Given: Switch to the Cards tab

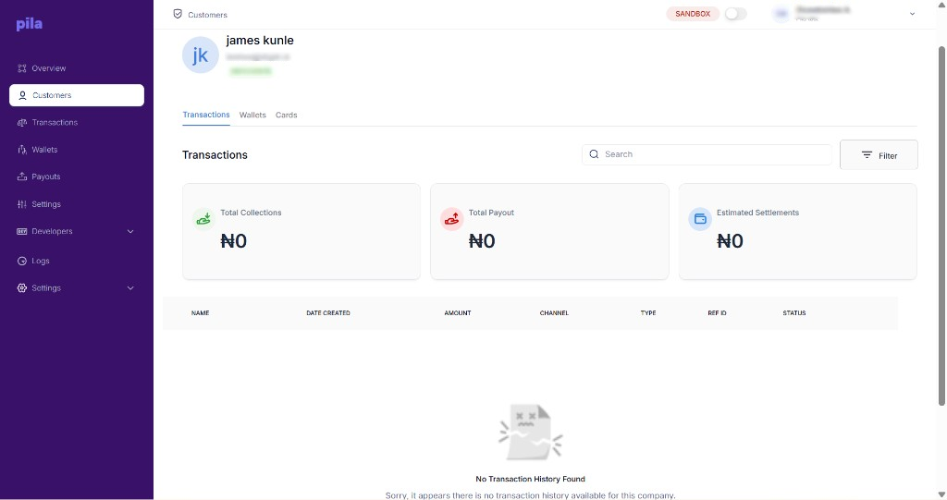Looking at the screenshot, I should pyautogui.click(x=287, y=115).
